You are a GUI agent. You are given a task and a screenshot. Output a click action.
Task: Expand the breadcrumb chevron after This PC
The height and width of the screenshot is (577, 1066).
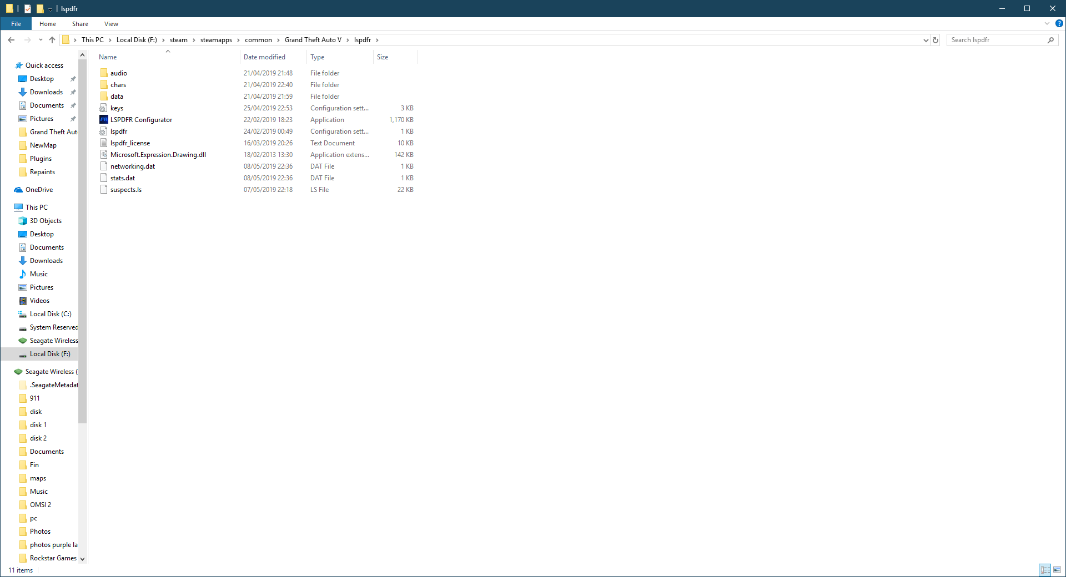(x=110, y=40)
